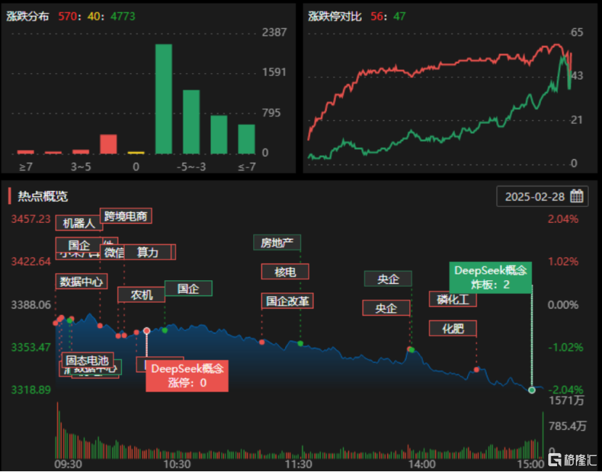Open the 2025-02-28 date picker field
The width and height of the screenshot is (602, 472).
(x=542, y=196)
